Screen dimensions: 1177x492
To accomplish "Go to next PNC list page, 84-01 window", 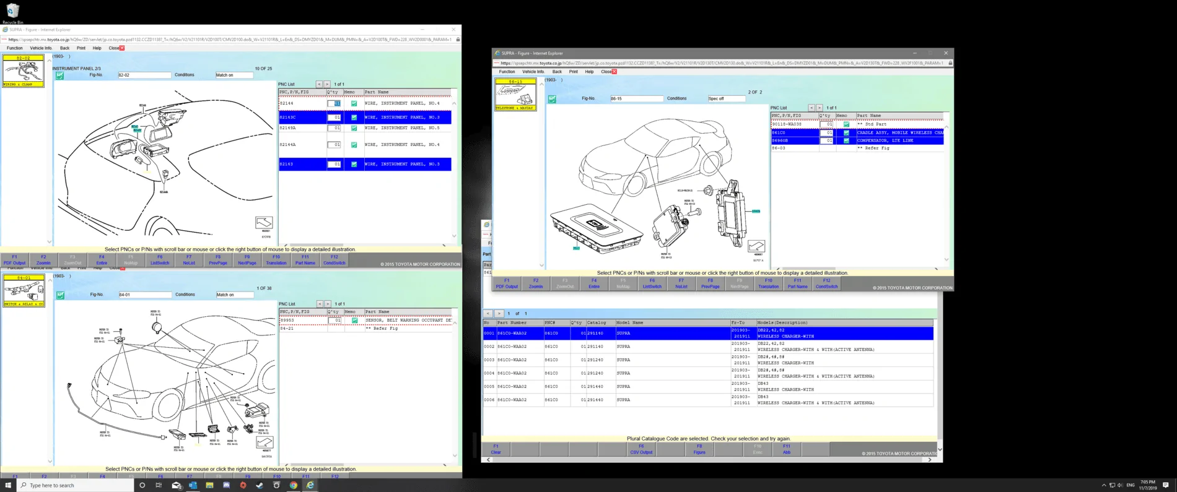I will [328, 304].
